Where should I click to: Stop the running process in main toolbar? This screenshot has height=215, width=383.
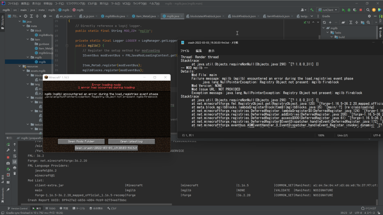pyautogui.click(x=361, y=10)
